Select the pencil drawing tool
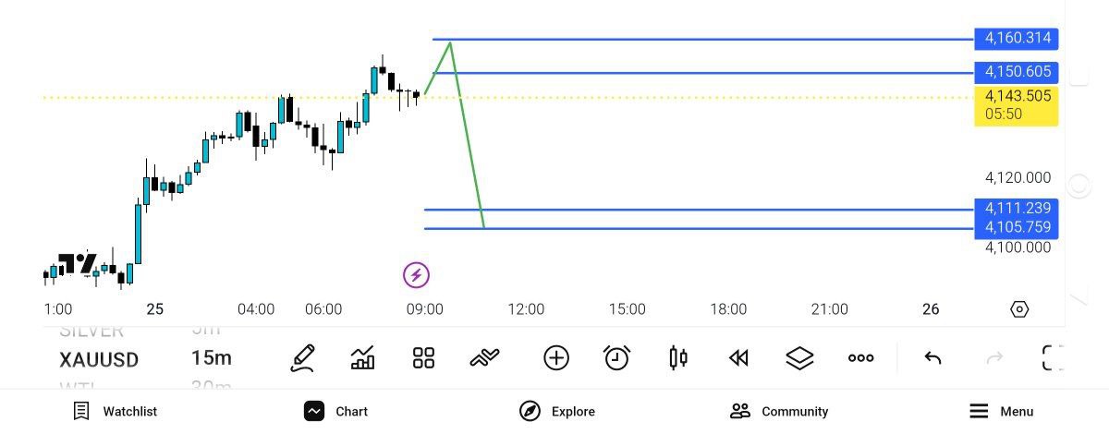 coord(303,357)
